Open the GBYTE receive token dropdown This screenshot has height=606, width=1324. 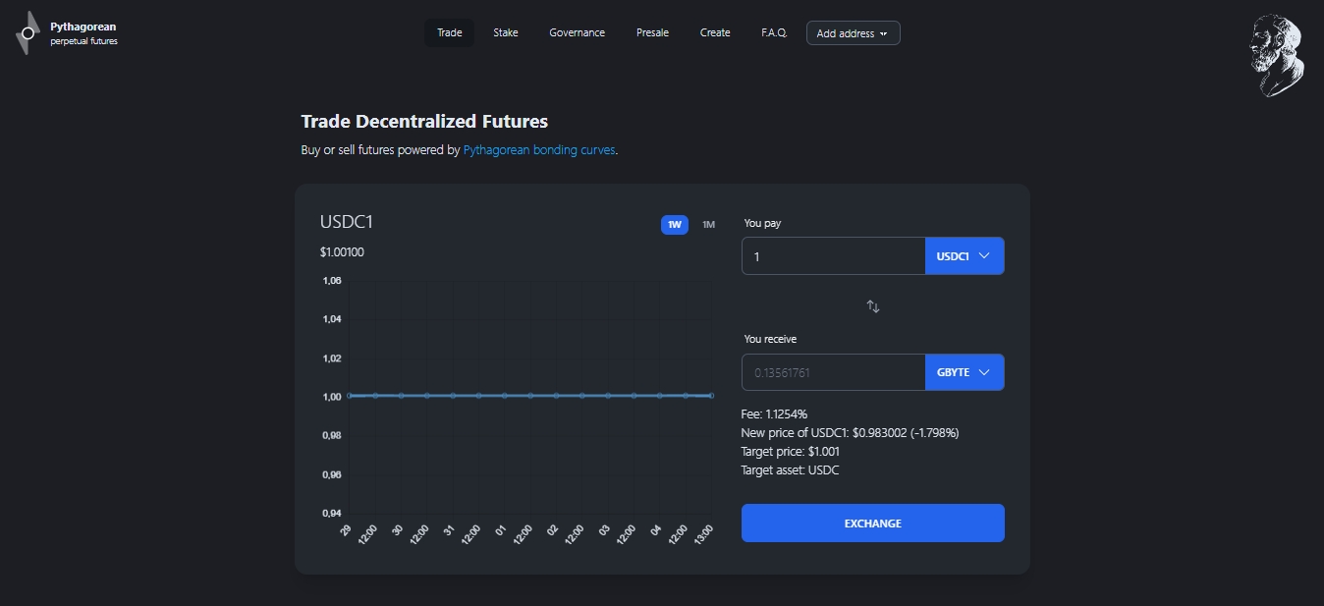pyautogui.click(x=965, y=372)
